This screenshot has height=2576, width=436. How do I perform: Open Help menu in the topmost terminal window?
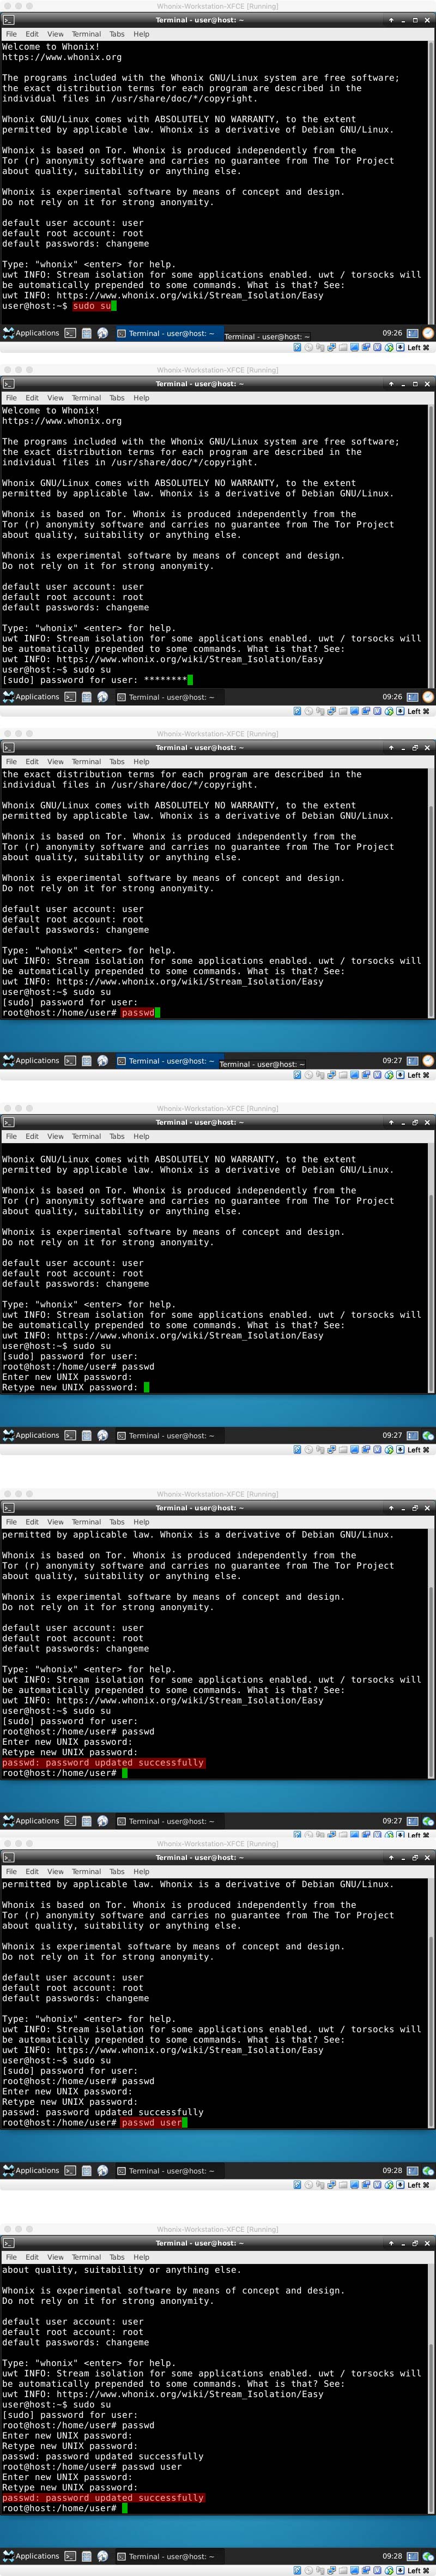[x=141, y=34]
